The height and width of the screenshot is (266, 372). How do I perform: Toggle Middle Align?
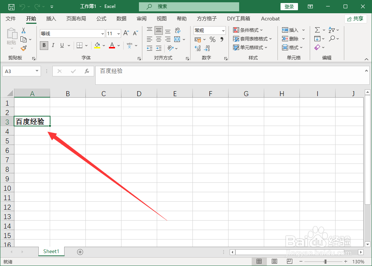159,30
